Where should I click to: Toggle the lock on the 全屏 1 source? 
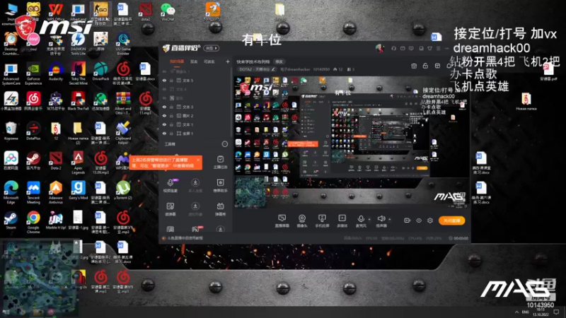tap(171, 134)
